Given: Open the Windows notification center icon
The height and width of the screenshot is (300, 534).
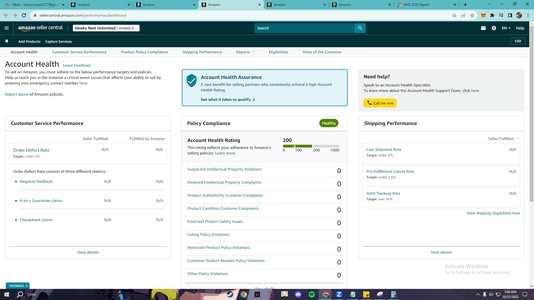Looking at the screenshot, I should (x=525, y=294).
